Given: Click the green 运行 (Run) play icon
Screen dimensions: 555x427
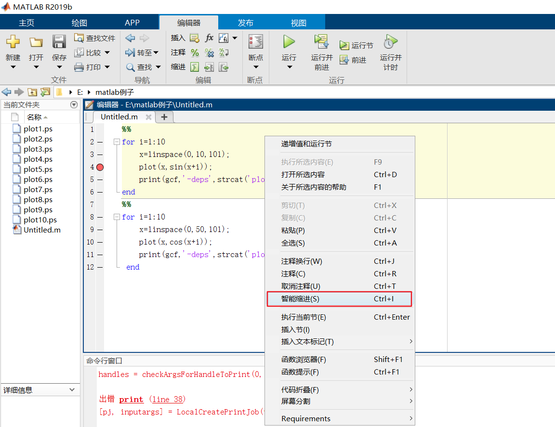Looking at the screenshot, I should (289, 42).
